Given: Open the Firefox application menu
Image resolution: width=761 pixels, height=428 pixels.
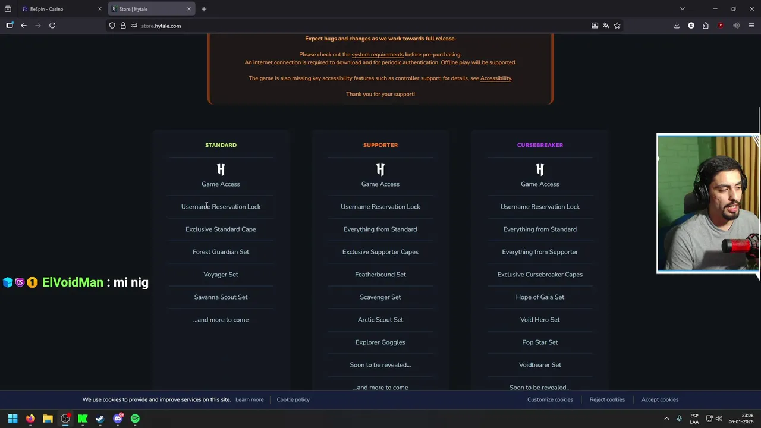Looking at the screenshot, I should [x=751, y=26].
